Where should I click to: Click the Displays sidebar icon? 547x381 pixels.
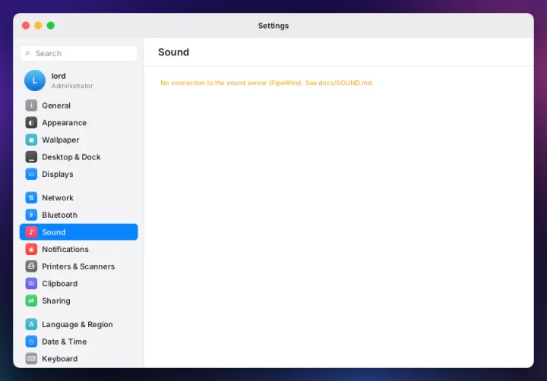(x=31, y=174)
